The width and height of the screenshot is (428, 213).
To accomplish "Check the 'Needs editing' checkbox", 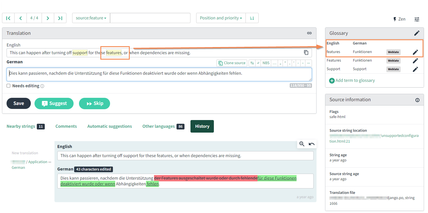I will click(8, 86).
